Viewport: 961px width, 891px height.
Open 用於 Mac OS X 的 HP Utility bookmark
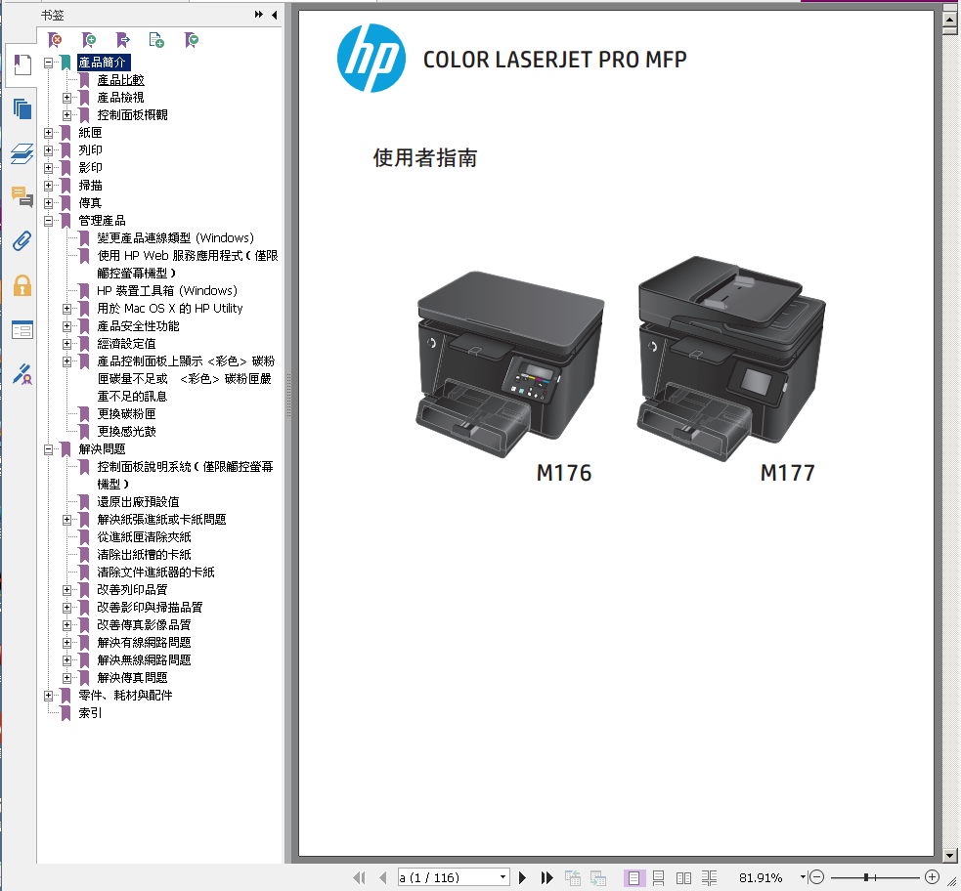(x=170, y=309)
